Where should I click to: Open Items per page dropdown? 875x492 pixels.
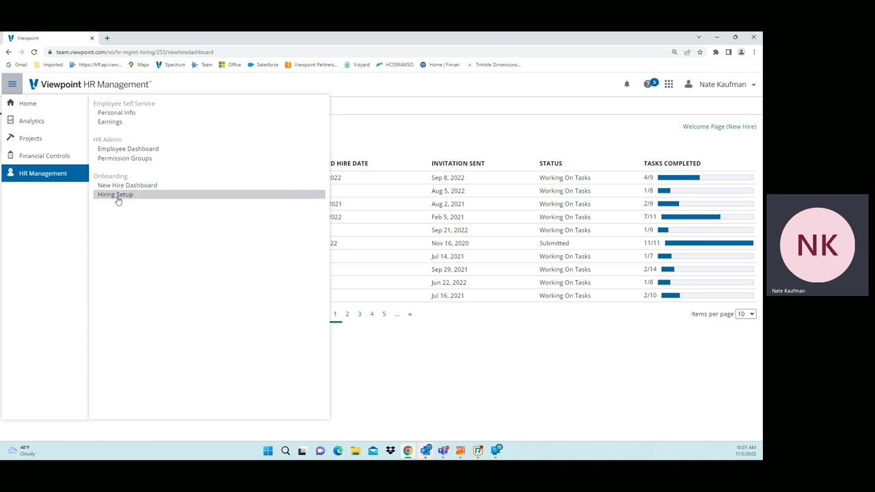745,314
